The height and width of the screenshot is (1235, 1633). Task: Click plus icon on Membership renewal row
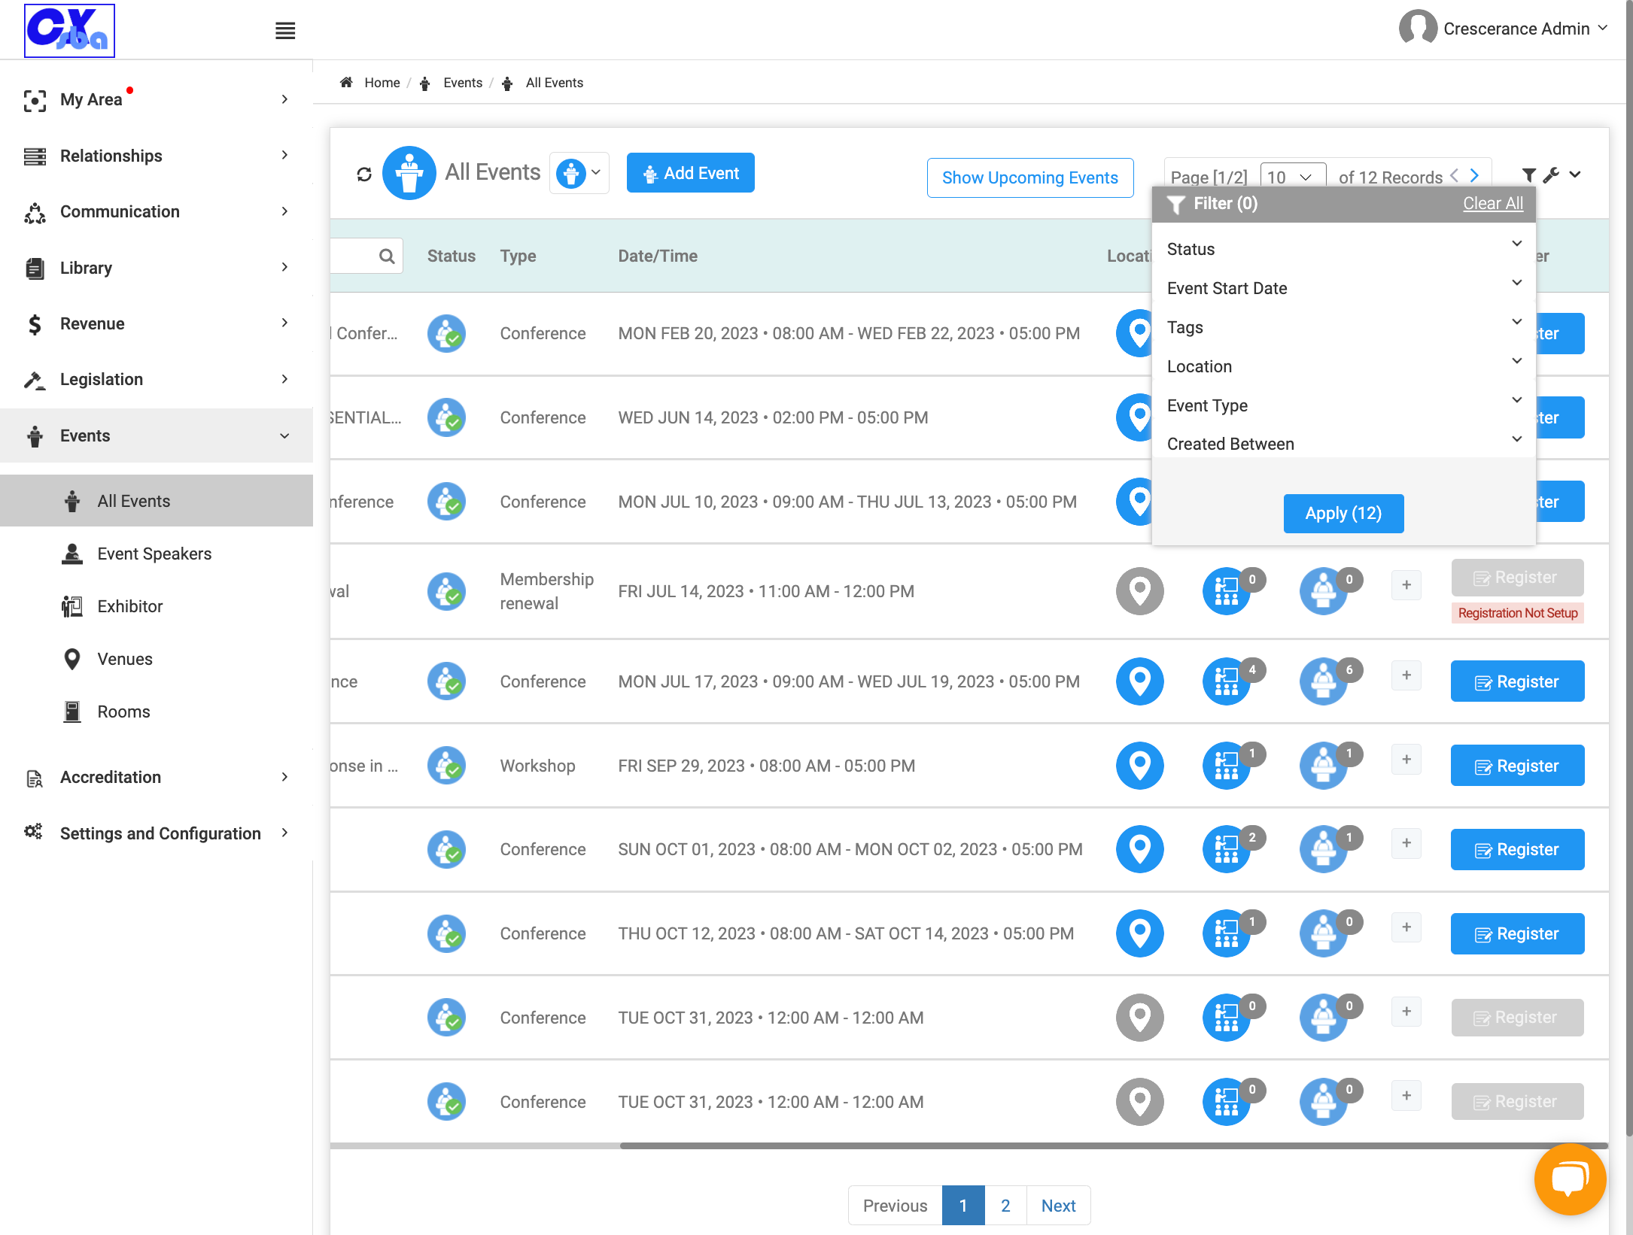click(1406, 585)
